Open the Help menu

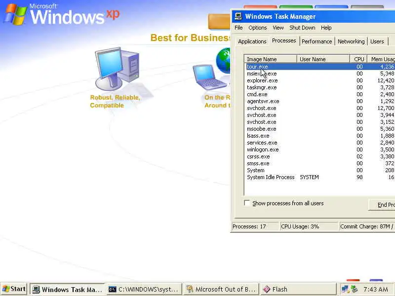click(326, 28)
